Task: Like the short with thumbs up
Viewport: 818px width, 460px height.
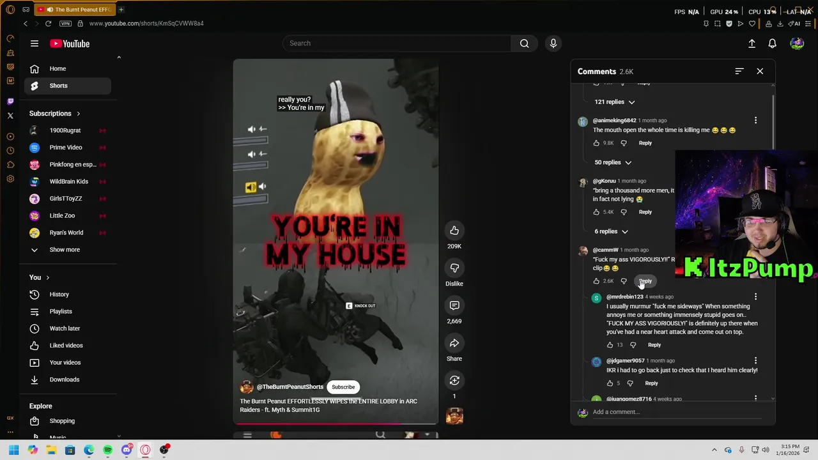Action: tap(454, 231)
